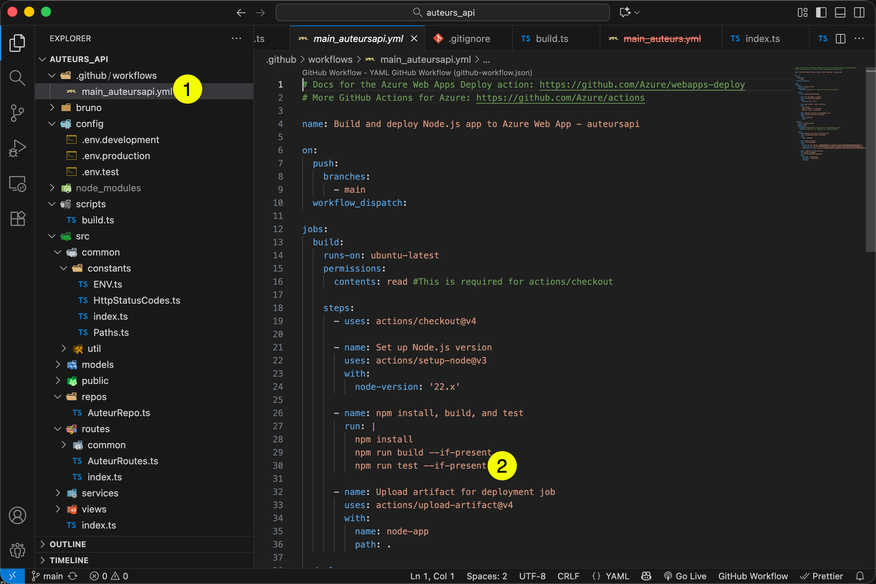The image size is (876, 584).
Task: Click Go Live in the status bar
Action: (686, 576)
